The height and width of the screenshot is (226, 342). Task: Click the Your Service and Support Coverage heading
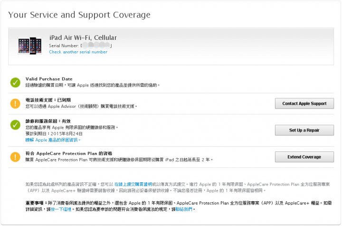[x=79, y=15]
